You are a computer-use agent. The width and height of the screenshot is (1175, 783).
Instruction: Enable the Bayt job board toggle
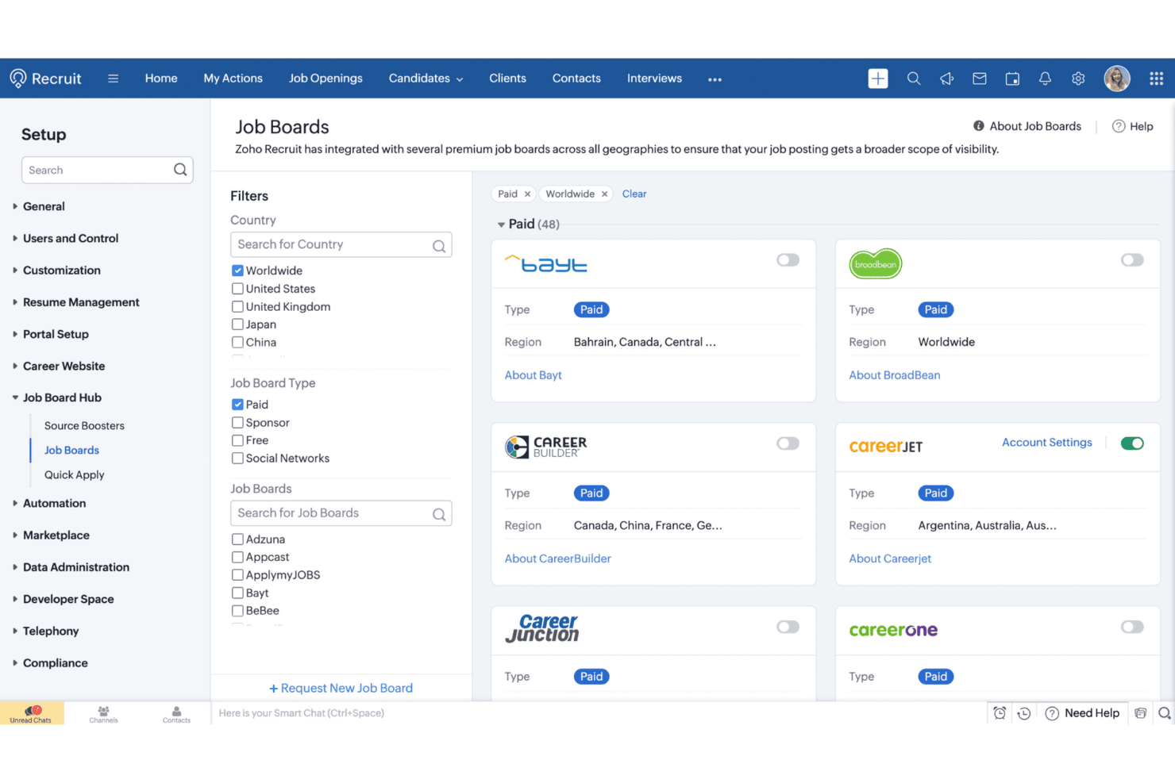click(788, 260)
